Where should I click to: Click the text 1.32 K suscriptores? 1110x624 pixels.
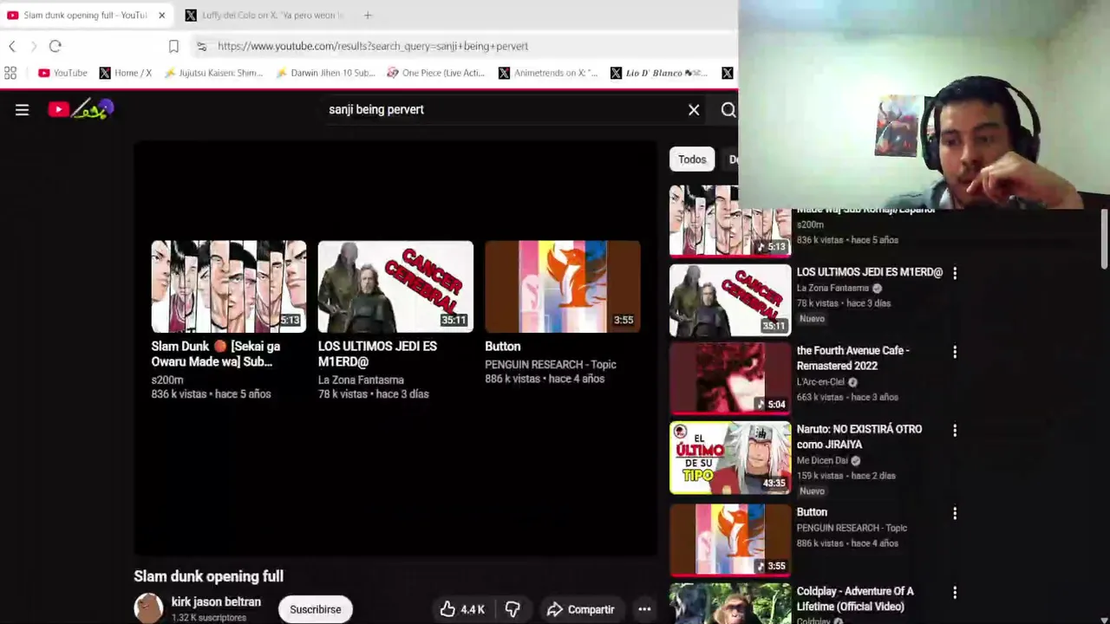pyautogui.click(x=209, y=618)
